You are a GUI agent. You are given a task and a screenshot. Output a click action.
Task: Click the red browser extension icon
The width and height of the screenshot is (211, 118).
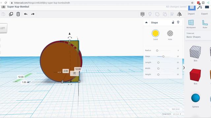pyautogui.click(x=198, y=3)
